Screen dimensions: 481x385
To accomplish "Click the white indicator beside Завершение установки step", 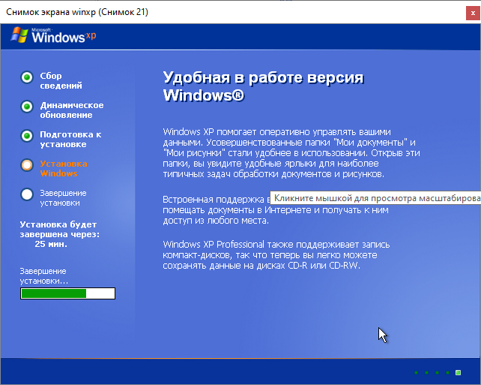I will (27, 194).
